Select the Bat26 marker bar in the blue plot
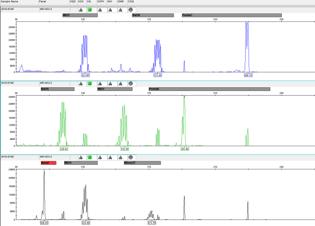Image resolution: width=315 pixels, height=226 pixels. (153, 15)
